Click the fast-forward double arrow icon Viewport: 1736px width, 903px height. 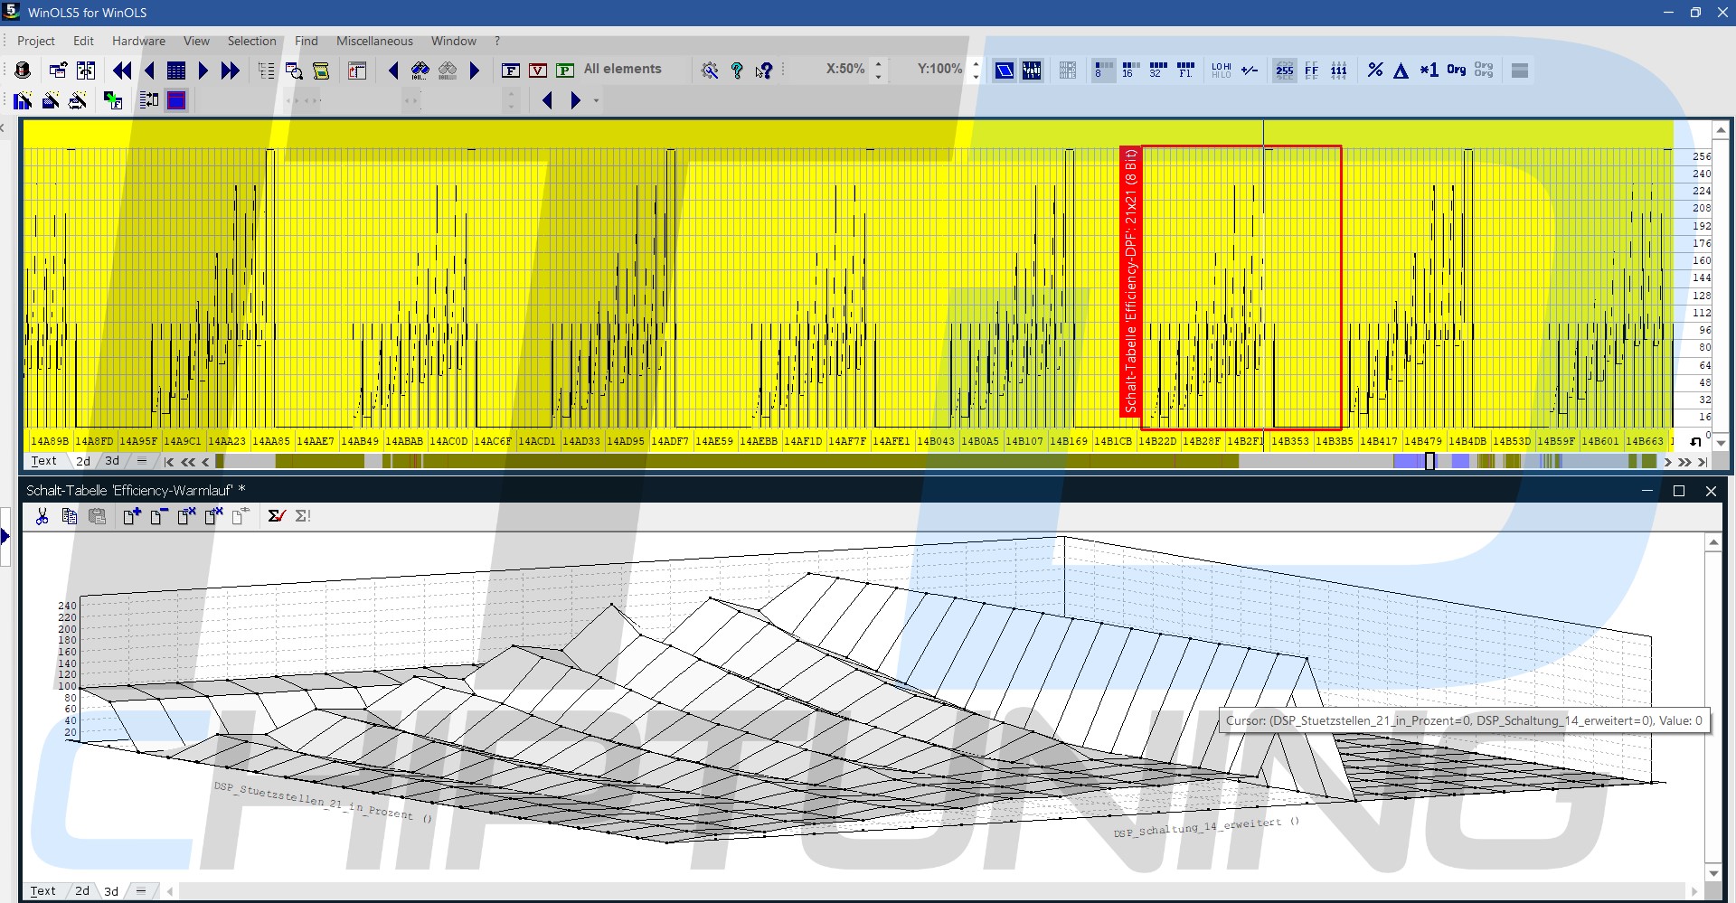[231, 70]
